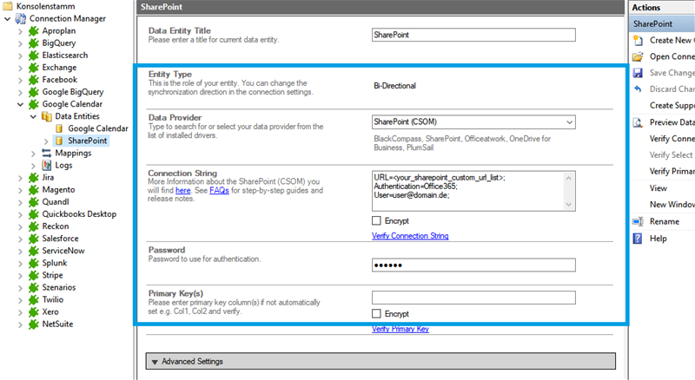
Task: Collapse the Google Calendar tree node
Action: point(21,103)
